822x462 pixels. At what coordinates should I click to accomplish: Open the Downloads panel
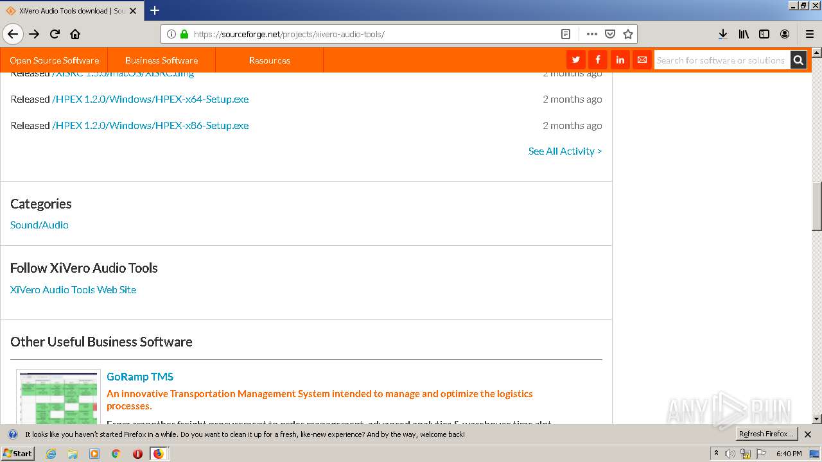pos(723,34)
